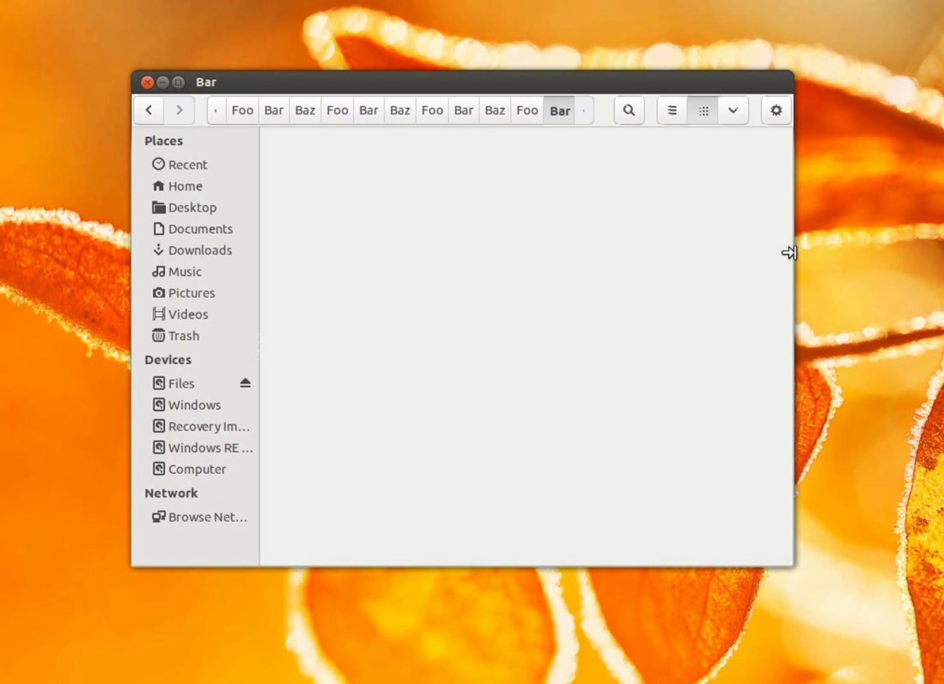
Task: Open the gear location options menu
Action: tap(776, 110)
